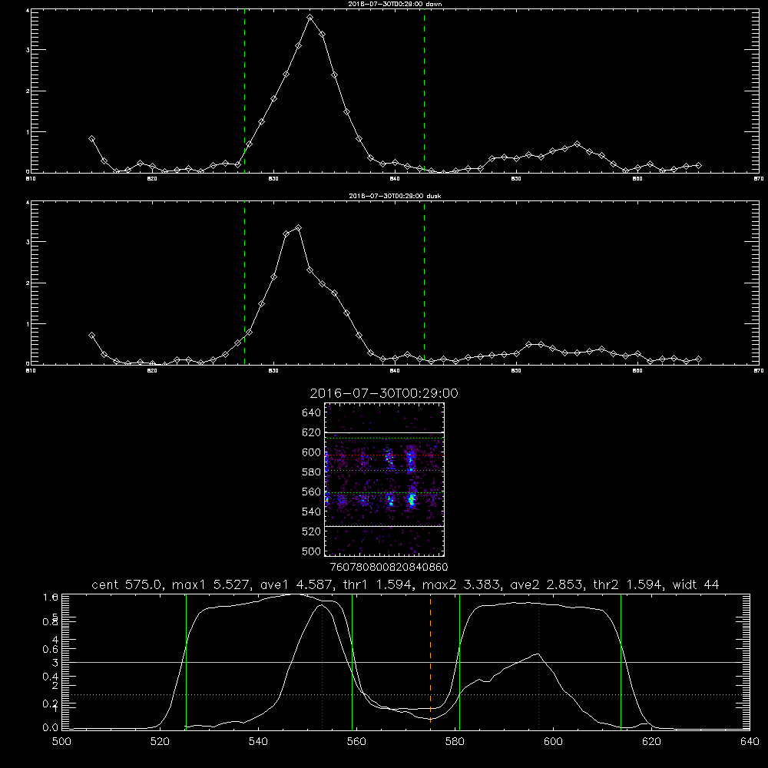Click the upper white horizontal line in the image
This screenshot has width=768, height=768.
tap(385, 432)
